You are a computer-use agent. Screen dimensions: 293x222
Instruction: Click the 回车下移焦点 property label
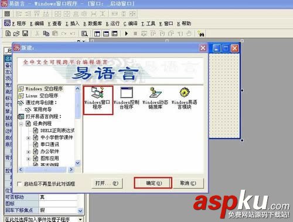[19, 210]
